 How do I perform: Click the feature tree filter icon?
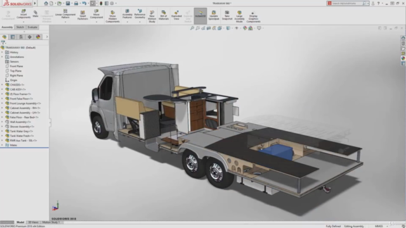click(x=3, y=42)
